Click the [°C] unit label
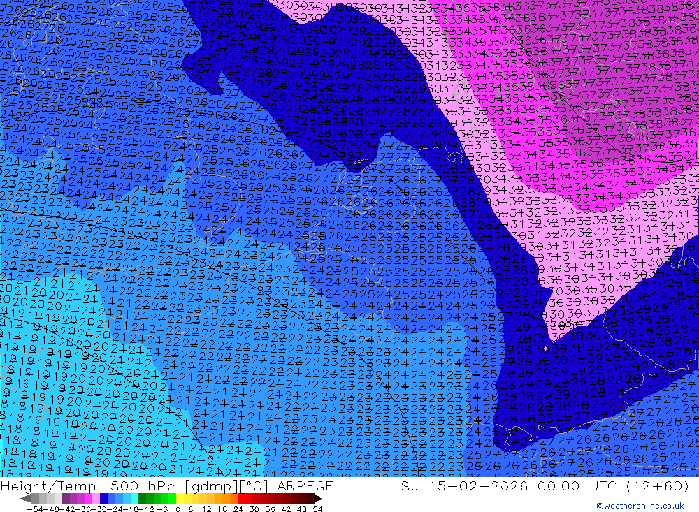The height and width of the screenshot is (512, 699). click(x=254, y=486)
